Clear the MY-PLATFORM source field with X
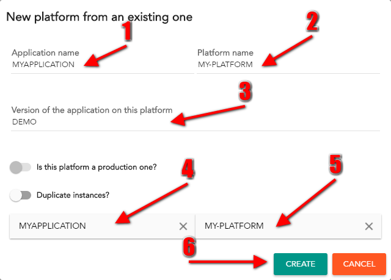This screenshot has width=391, height=280. pyautogui.click(x=369, y=226)
